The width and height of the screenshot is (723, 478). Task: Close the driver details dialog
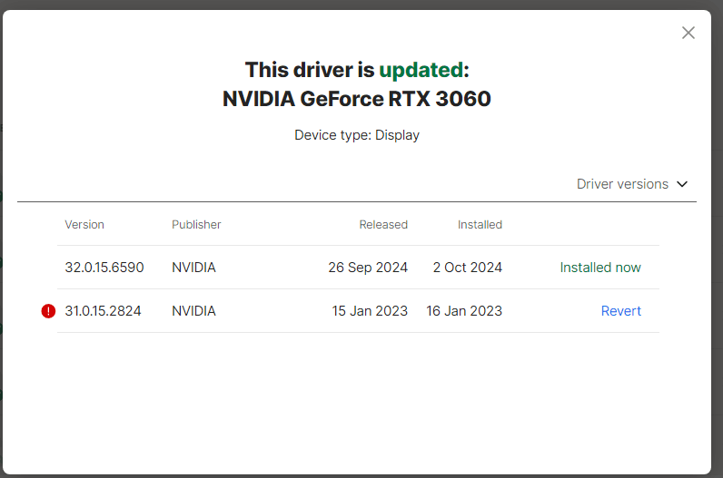pos(688,33)
